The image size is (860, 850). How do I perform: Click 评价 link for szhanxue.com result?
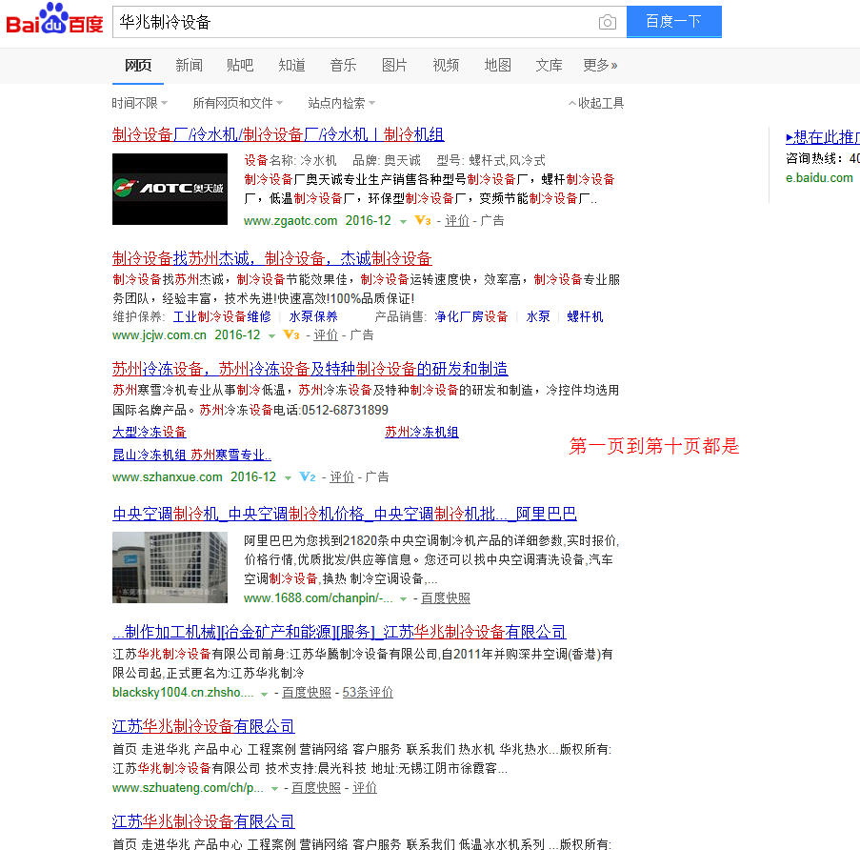click(342, 476)
